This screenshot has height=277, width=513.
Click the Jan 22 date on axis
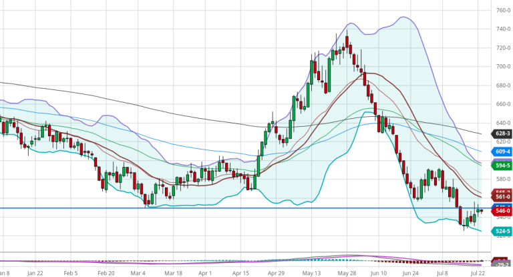coord(35,273)
